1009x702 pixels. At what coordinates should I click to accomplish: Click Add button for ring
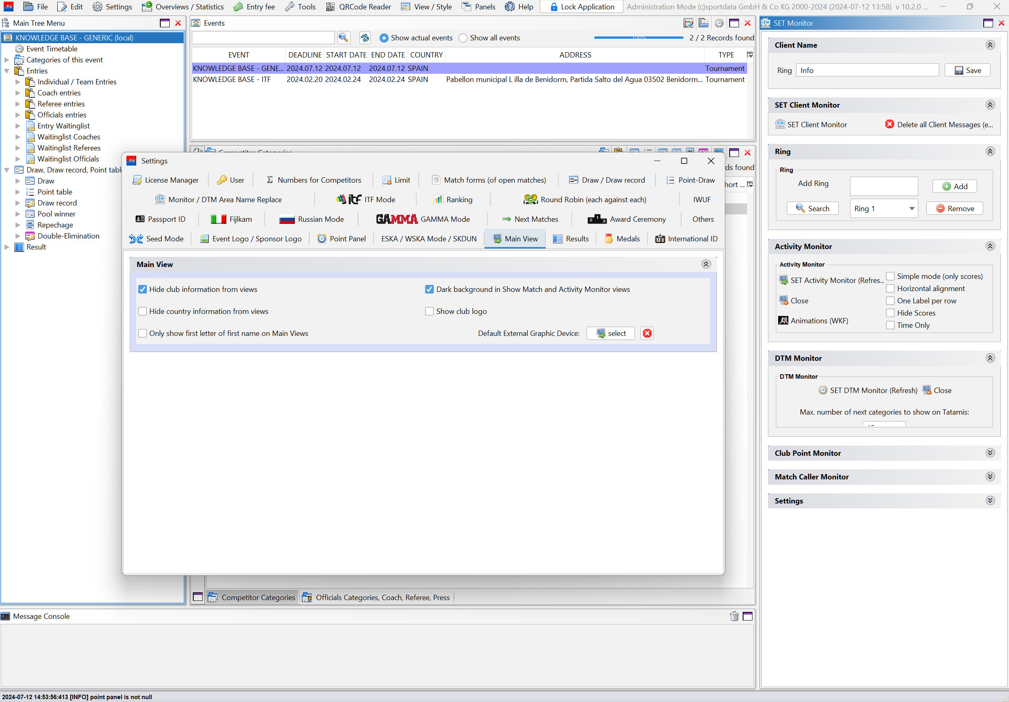coord(954,186)
